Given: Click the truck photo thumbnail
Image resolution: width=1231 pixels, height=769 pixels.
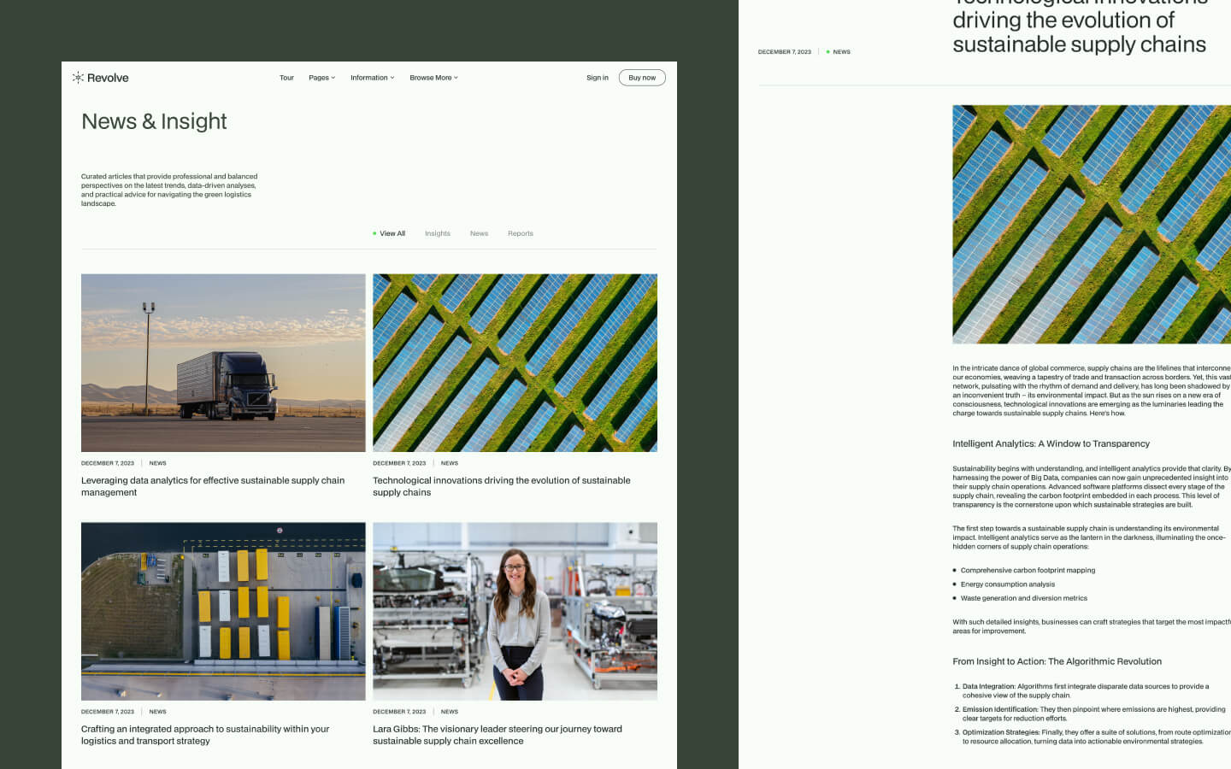Looking at the screenshot, I should coord(223,362).
